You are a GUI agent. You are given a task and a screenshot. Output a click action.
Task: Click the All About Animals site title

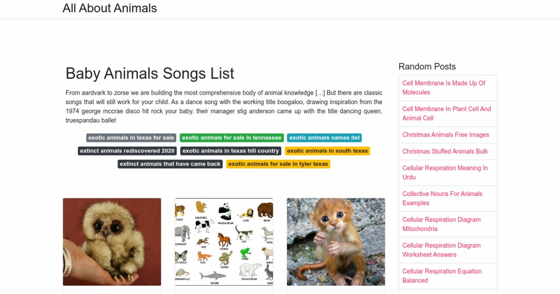[x=110, y=8]
